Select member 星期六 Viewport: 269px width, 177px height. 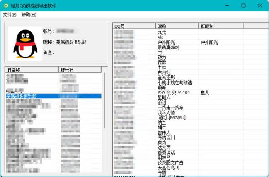[164, 98]
